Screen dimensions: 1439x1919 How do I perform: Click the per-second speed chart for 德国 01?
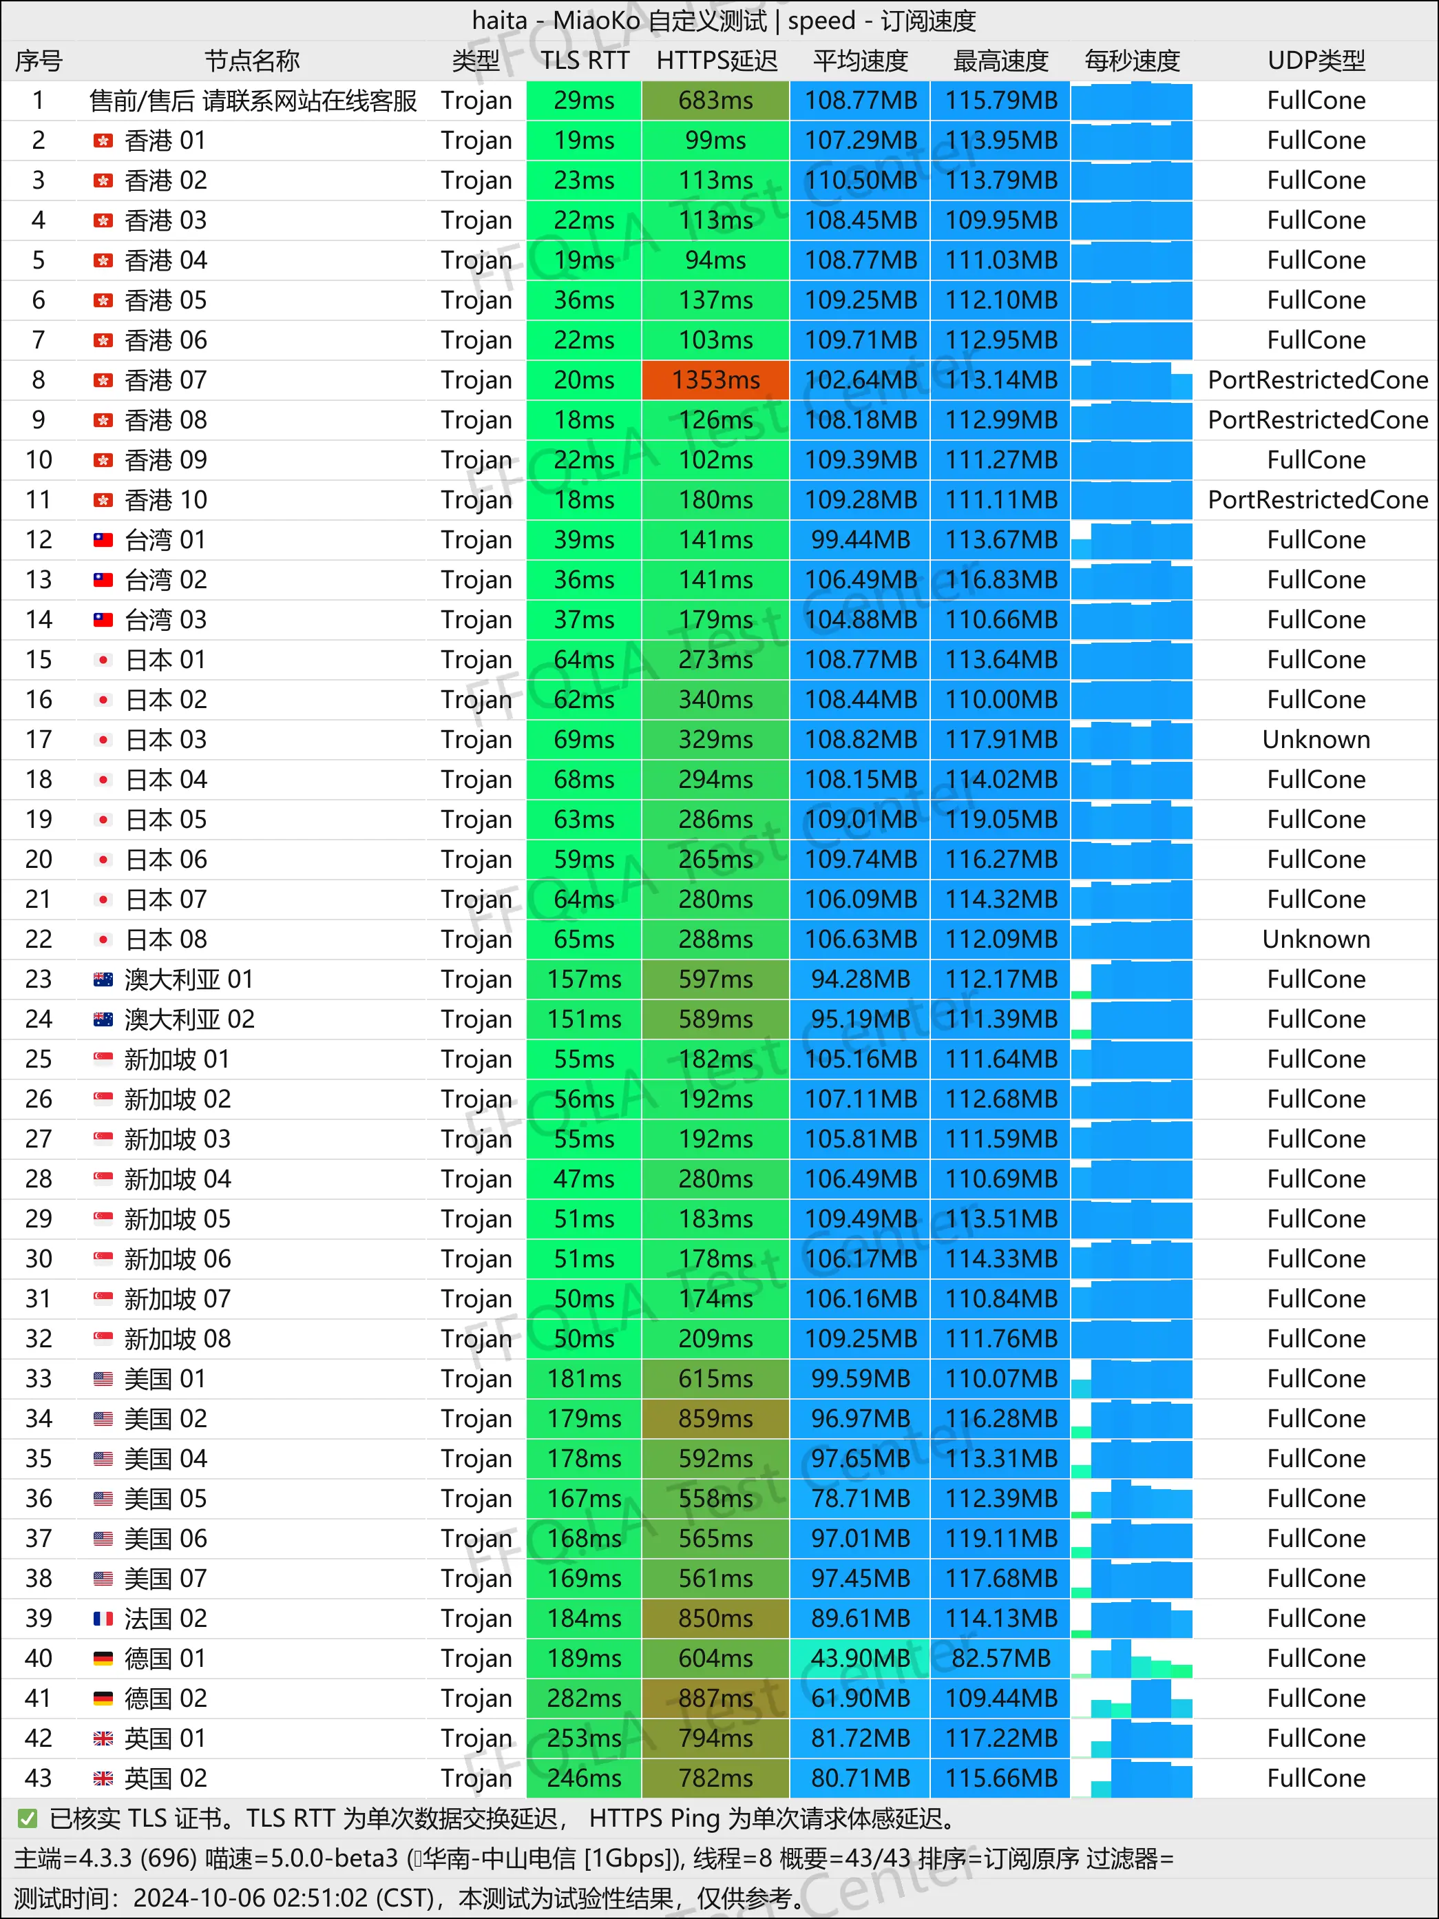point(1131,1658)
